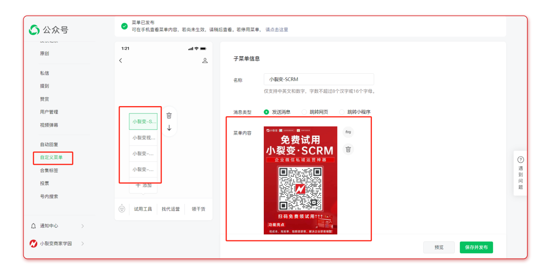The width and height of the screenshot is (550, 277).
Task: Choose the 跳转小程序 message type
Action: pos(342,112)
